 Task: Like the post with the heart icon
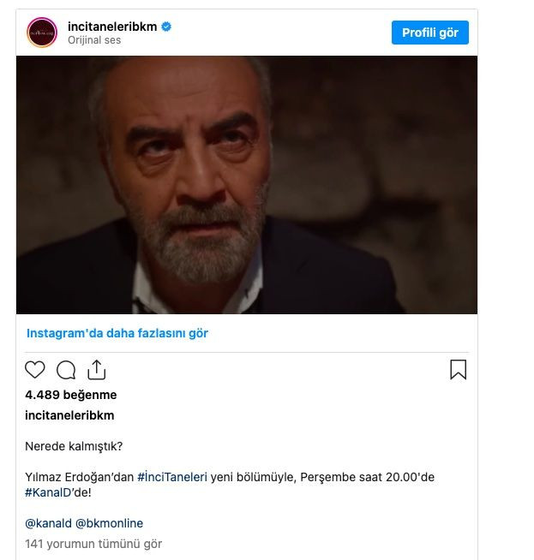point(35,370)
